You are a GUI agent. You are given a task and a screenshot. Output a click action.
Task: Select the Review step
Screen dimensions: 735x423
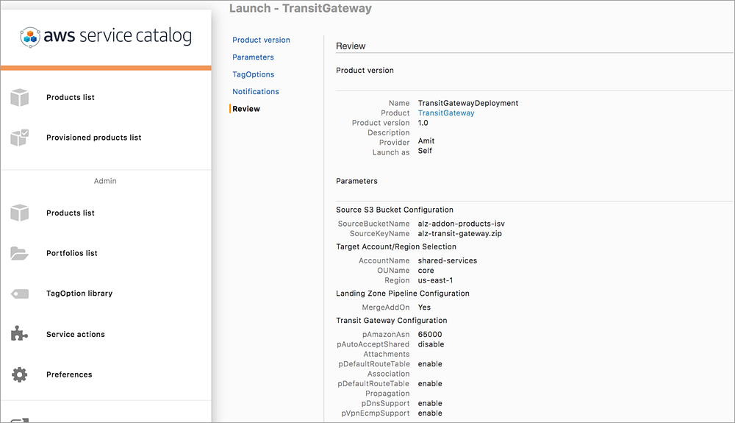pyautogui.click(x=246, y=109)
